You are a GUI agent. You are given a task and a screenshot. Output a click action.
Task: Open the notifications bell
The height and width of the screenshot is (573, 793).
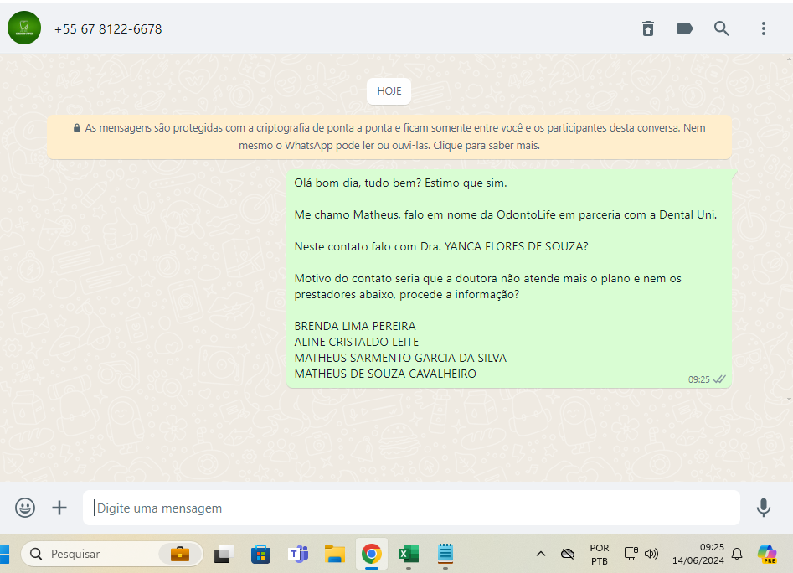(737, 554)
